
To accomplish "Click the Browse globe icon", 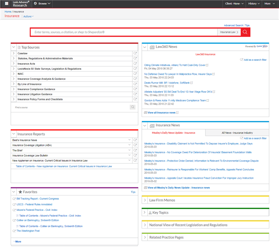I will [35, 4].
